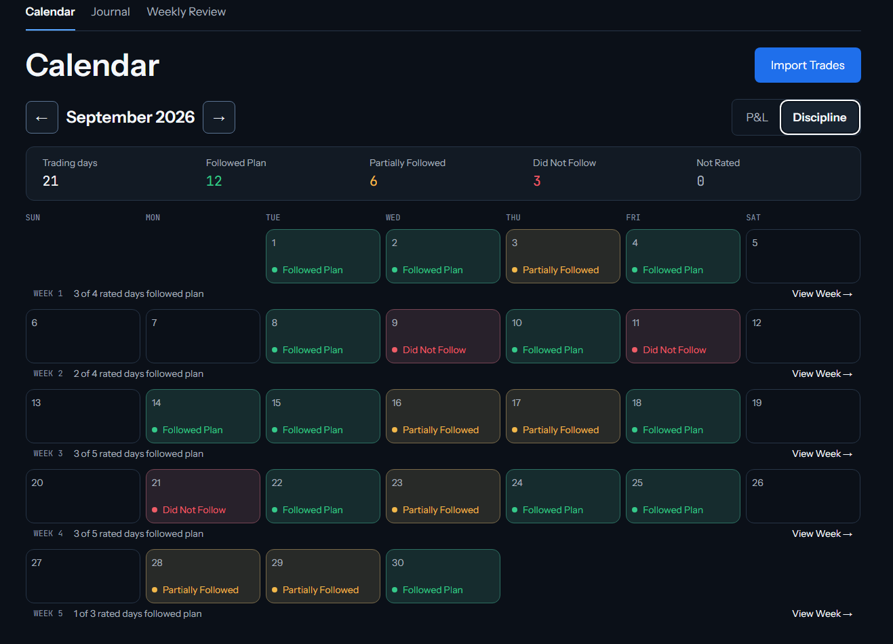Click the Trading days count 21
Viewport: 893px width, 644px height.
(51, 181)
